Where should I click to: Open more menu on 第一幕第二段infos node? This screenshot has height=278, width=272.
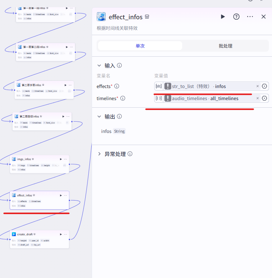point(72,47)
